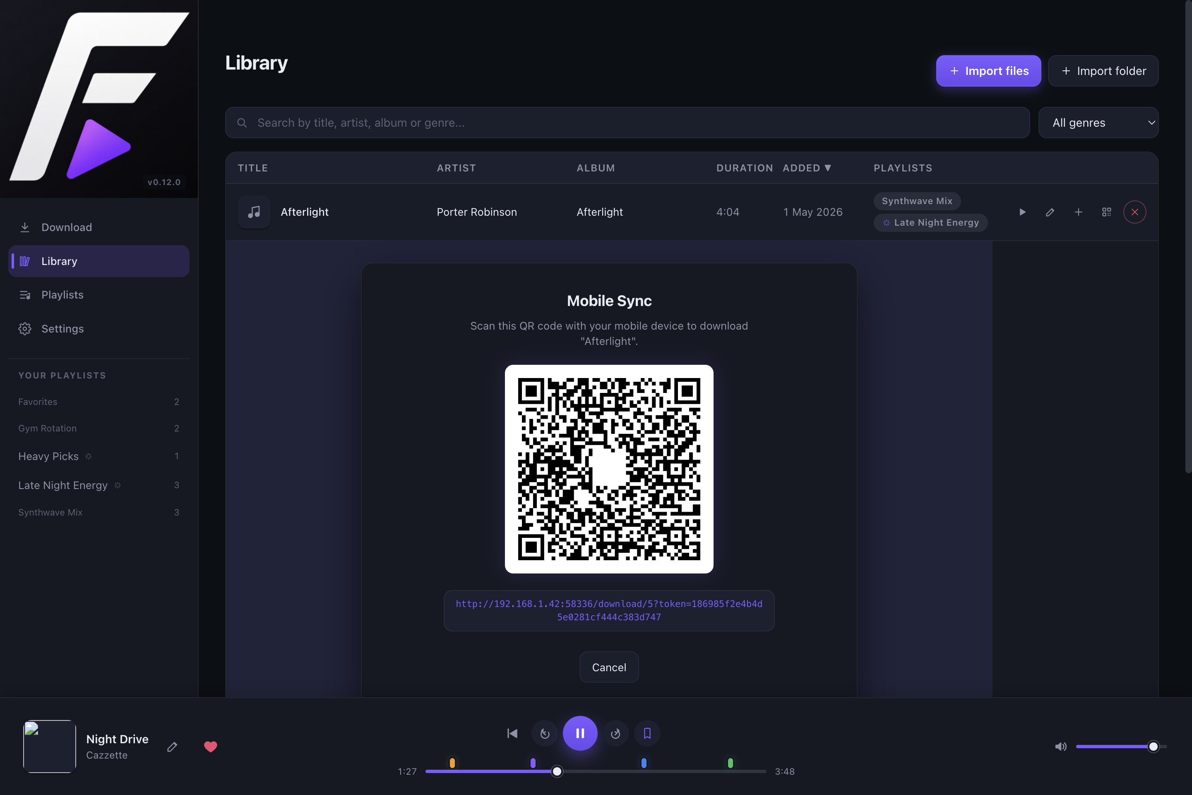Jump to the blue timeline bookmark
Viewport: 1192px width, 795px height.
pyautogui.click(x=644, y=763)
